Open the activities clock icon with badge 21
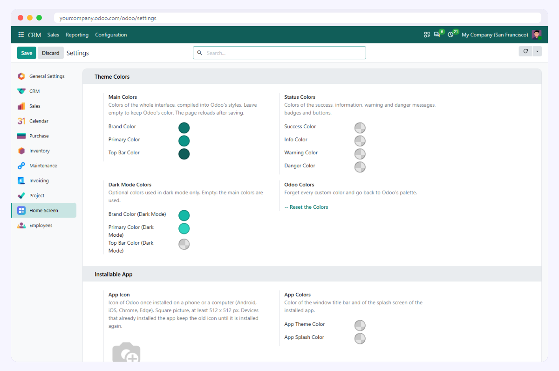 pyautogui.click(x=450, y=35)
